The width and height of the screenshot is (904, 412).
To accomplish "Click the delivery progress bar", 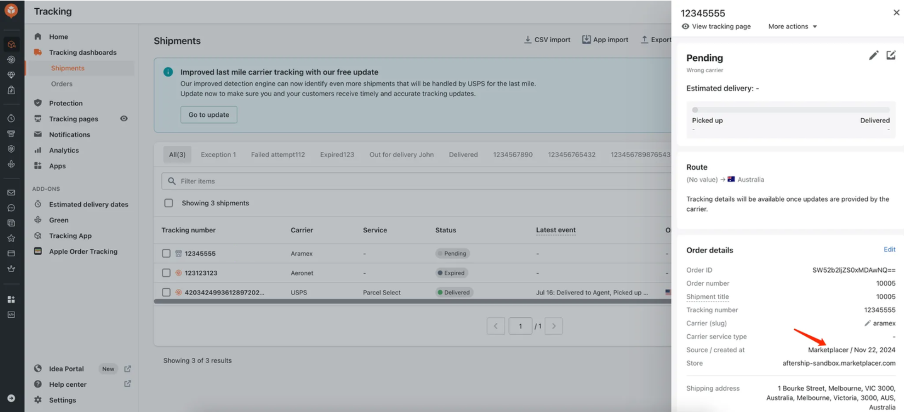I will point(791,110).
